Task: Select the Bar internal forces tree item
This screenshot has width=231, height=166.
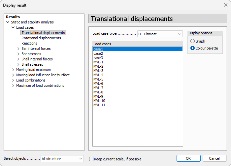Action: click(x=36, y=49)
